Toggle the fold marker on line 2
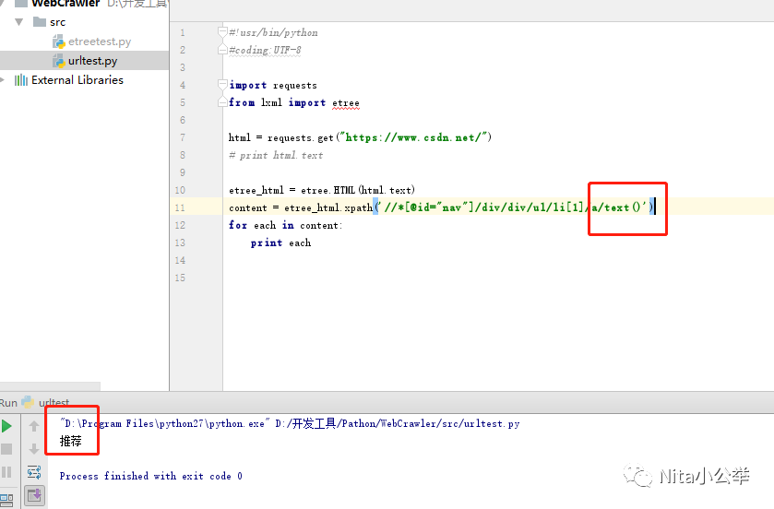Viewport: 774px width, 509px height. click(x=222, y=50)
